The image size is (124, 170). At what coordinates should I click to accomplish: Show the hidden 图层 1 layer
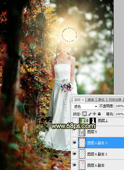click(x=75, y=120)
